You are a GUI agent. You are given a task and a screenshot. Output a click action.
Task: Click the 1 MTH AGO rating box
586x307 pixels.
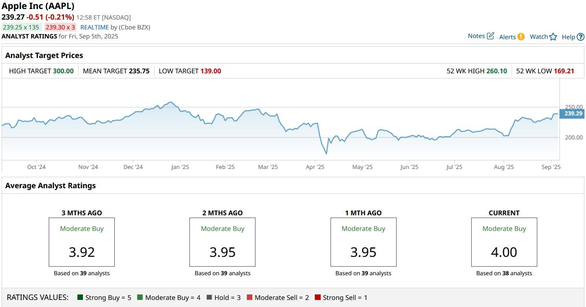click(x=364, y=242)
